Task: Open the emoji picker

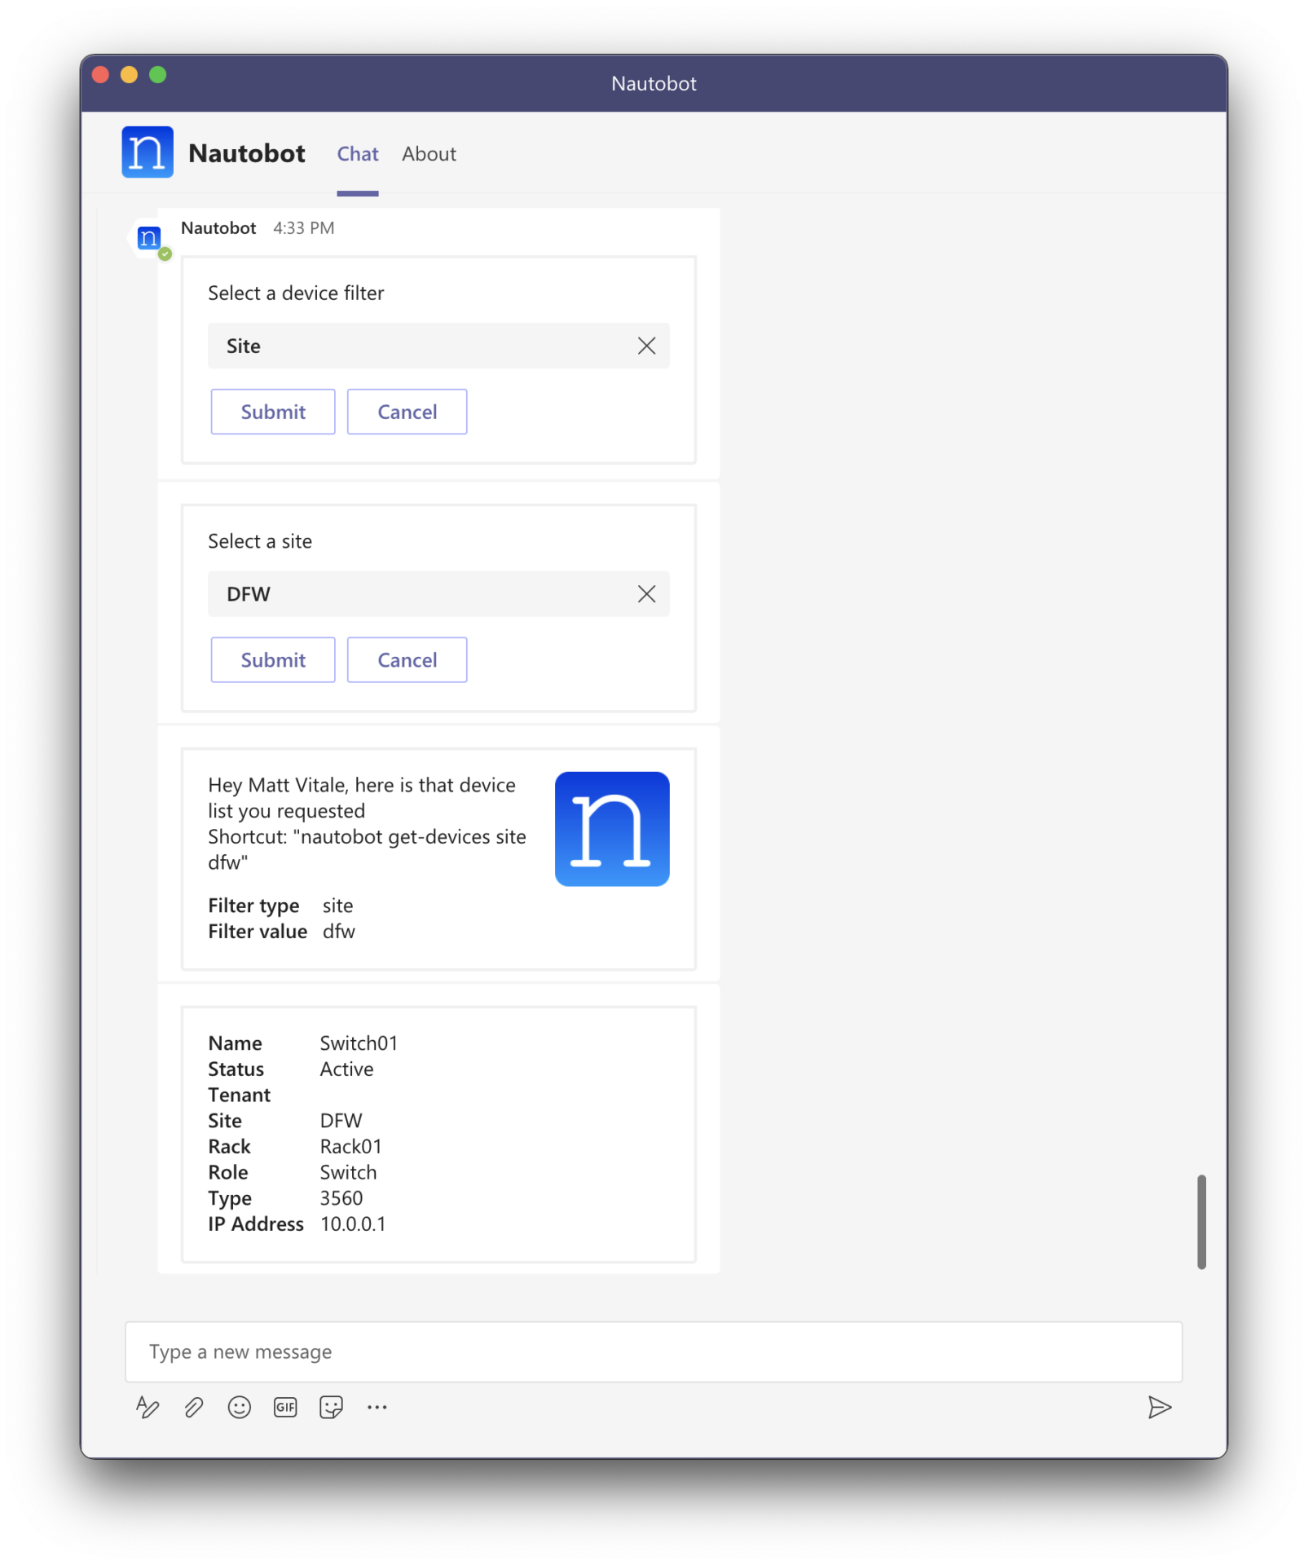Action: (239, 1408)
